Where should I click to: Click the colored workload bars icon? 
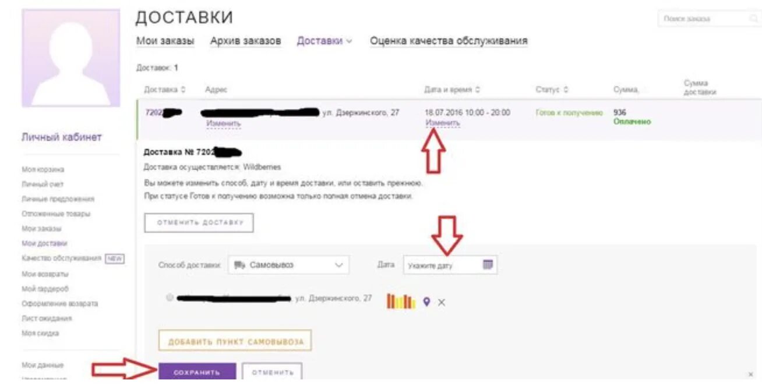(x=401, y=301)
